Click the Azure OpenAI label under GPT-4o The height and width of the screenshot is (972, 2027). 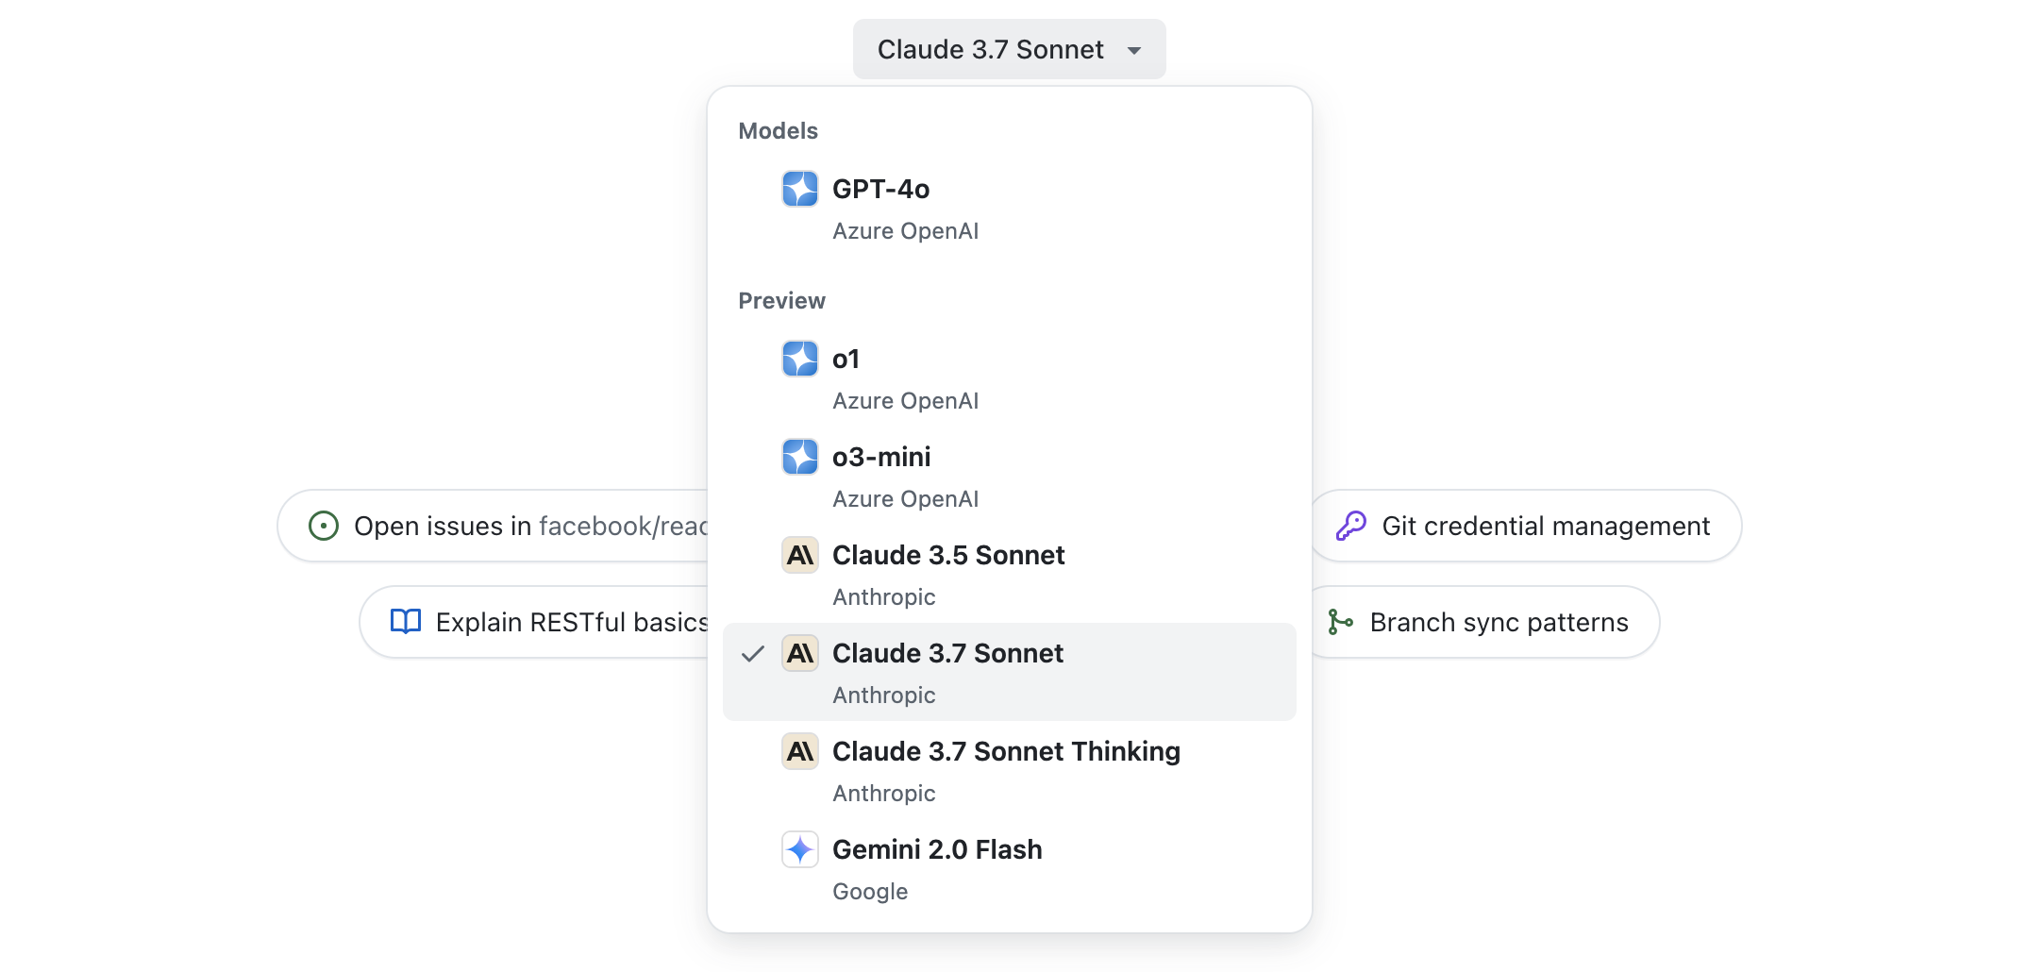point(905,231)
